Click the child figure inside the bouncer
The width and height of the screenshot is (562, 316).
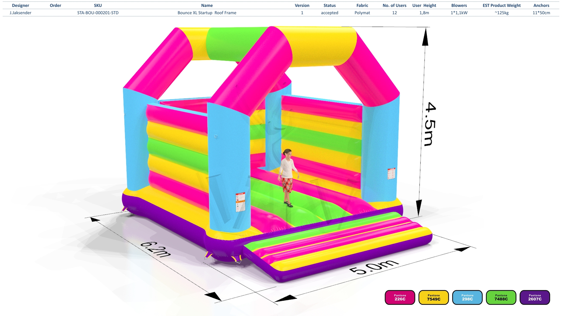pyautogui.click(x=288, y=178)
